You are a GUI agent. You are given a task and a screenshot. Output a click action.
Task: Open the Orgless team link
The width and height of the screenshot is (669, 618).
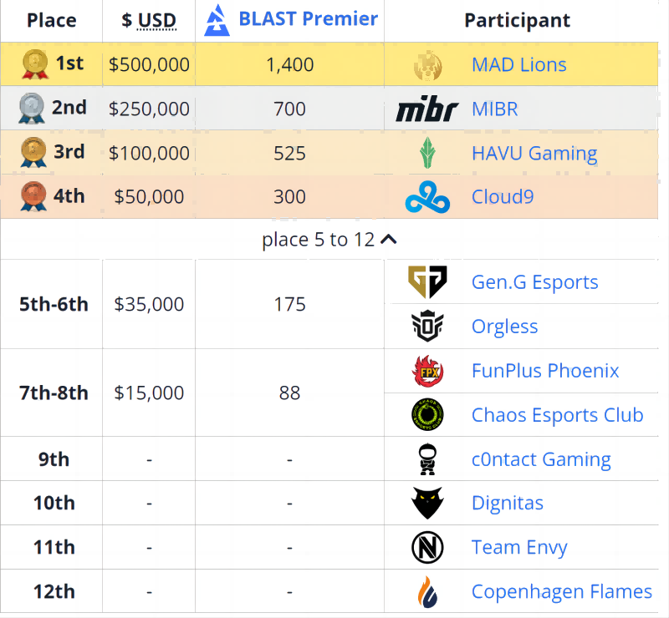(505, 327)
